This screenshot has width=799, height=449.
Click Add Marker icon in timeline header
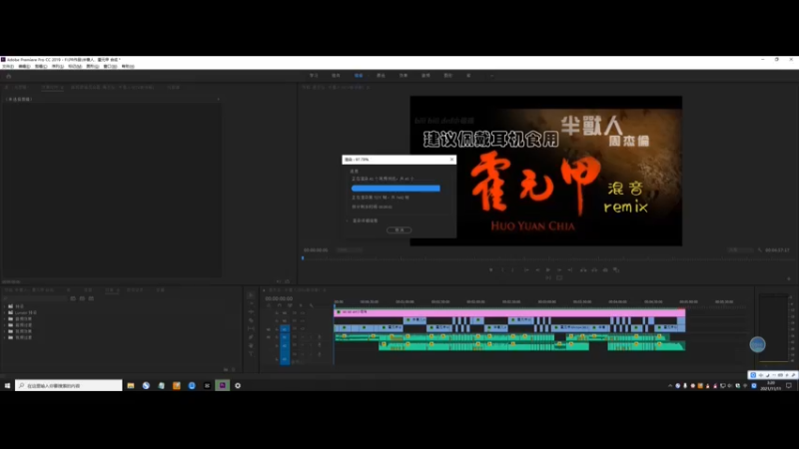[301, 305]
